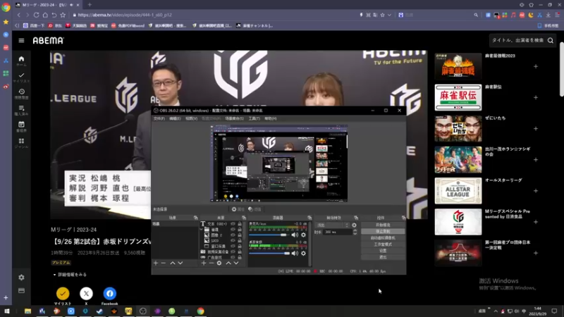Lock the 文本 (GDI+) source
This screenshot has height=317, width=564.
click(x=240, y=224)
